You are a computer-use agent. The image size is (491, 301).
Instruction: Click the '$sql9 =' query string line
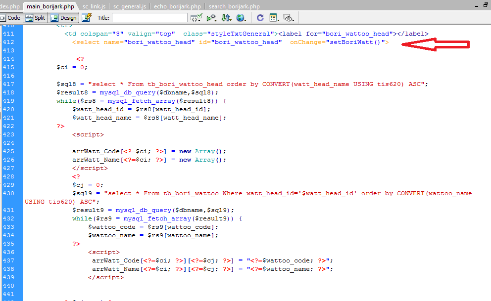272,193
